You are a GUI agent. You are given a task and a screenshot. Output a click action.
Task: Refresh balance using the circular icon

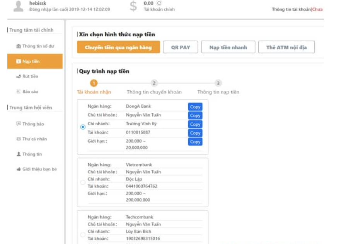[159, 3]
